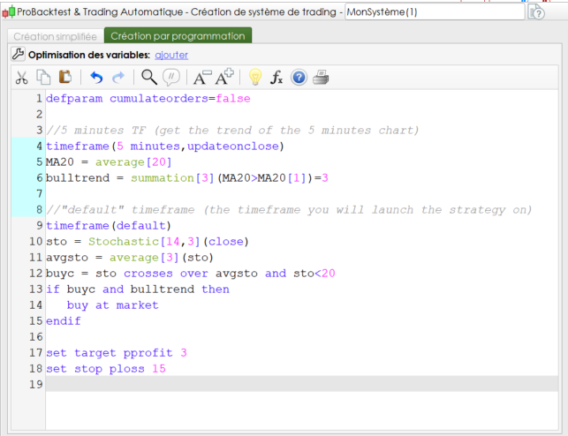Click the set target pprofit 3 line
This screenshot has height=436, width=568.
point(117,353)
